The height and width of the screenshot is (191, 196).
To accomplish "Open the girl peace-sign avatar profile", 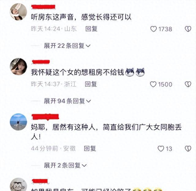I will point(18,67).
